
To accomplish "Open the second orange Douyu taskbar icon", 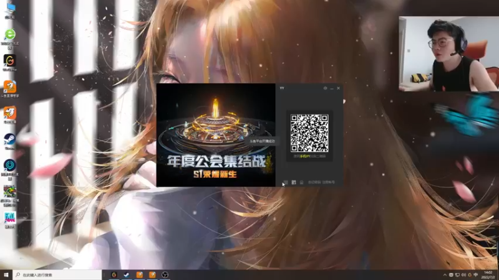I will coord(152,275).
